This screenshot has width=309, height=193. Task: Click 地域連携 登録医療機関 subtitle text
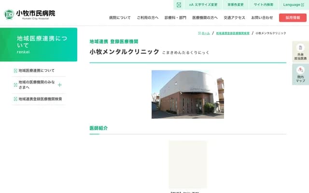tap(114, 41)
